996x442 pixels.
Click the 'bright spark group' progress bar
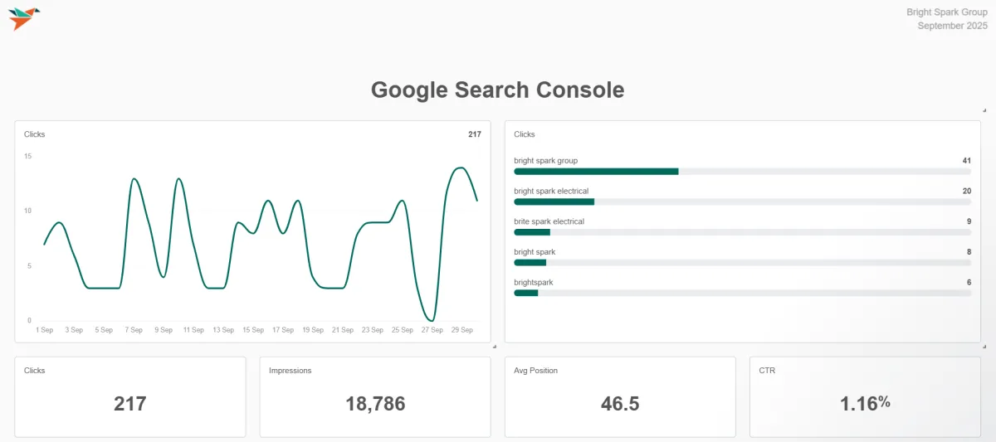[x=742, y=171]
